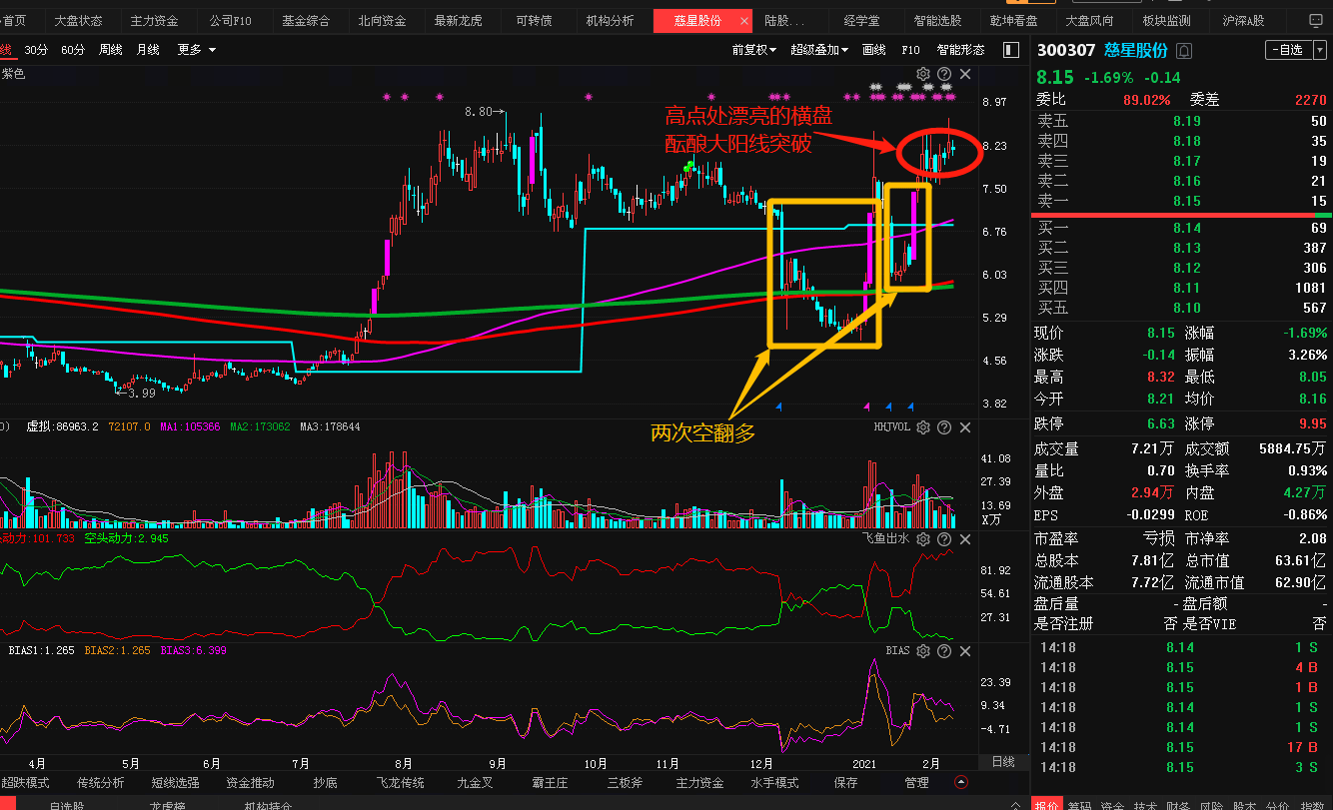Expand the 更多 period dropdown

click(197, 50)
